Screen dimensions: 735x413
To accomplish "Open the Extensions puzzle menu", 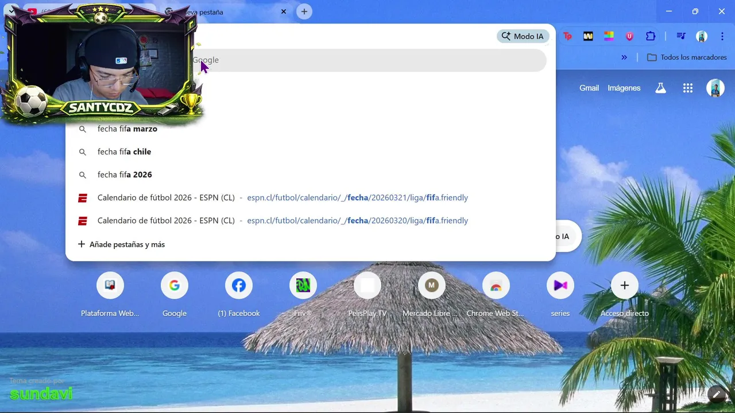I will tap(651, 36).
